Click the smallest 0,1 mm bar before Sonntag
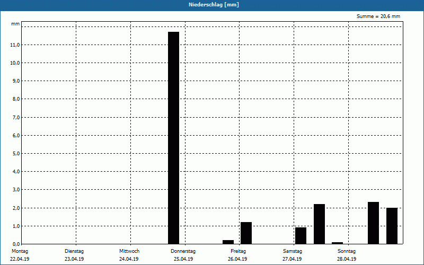Image resolution: width=424 pixels, height=265 pixels. [337, 243]
